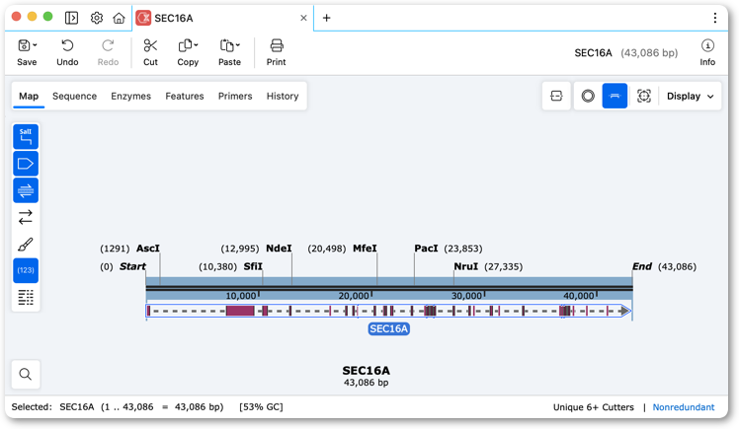This screenshot has height=429, width=739.
Task: Click the Paste icon
Action: 226,45
